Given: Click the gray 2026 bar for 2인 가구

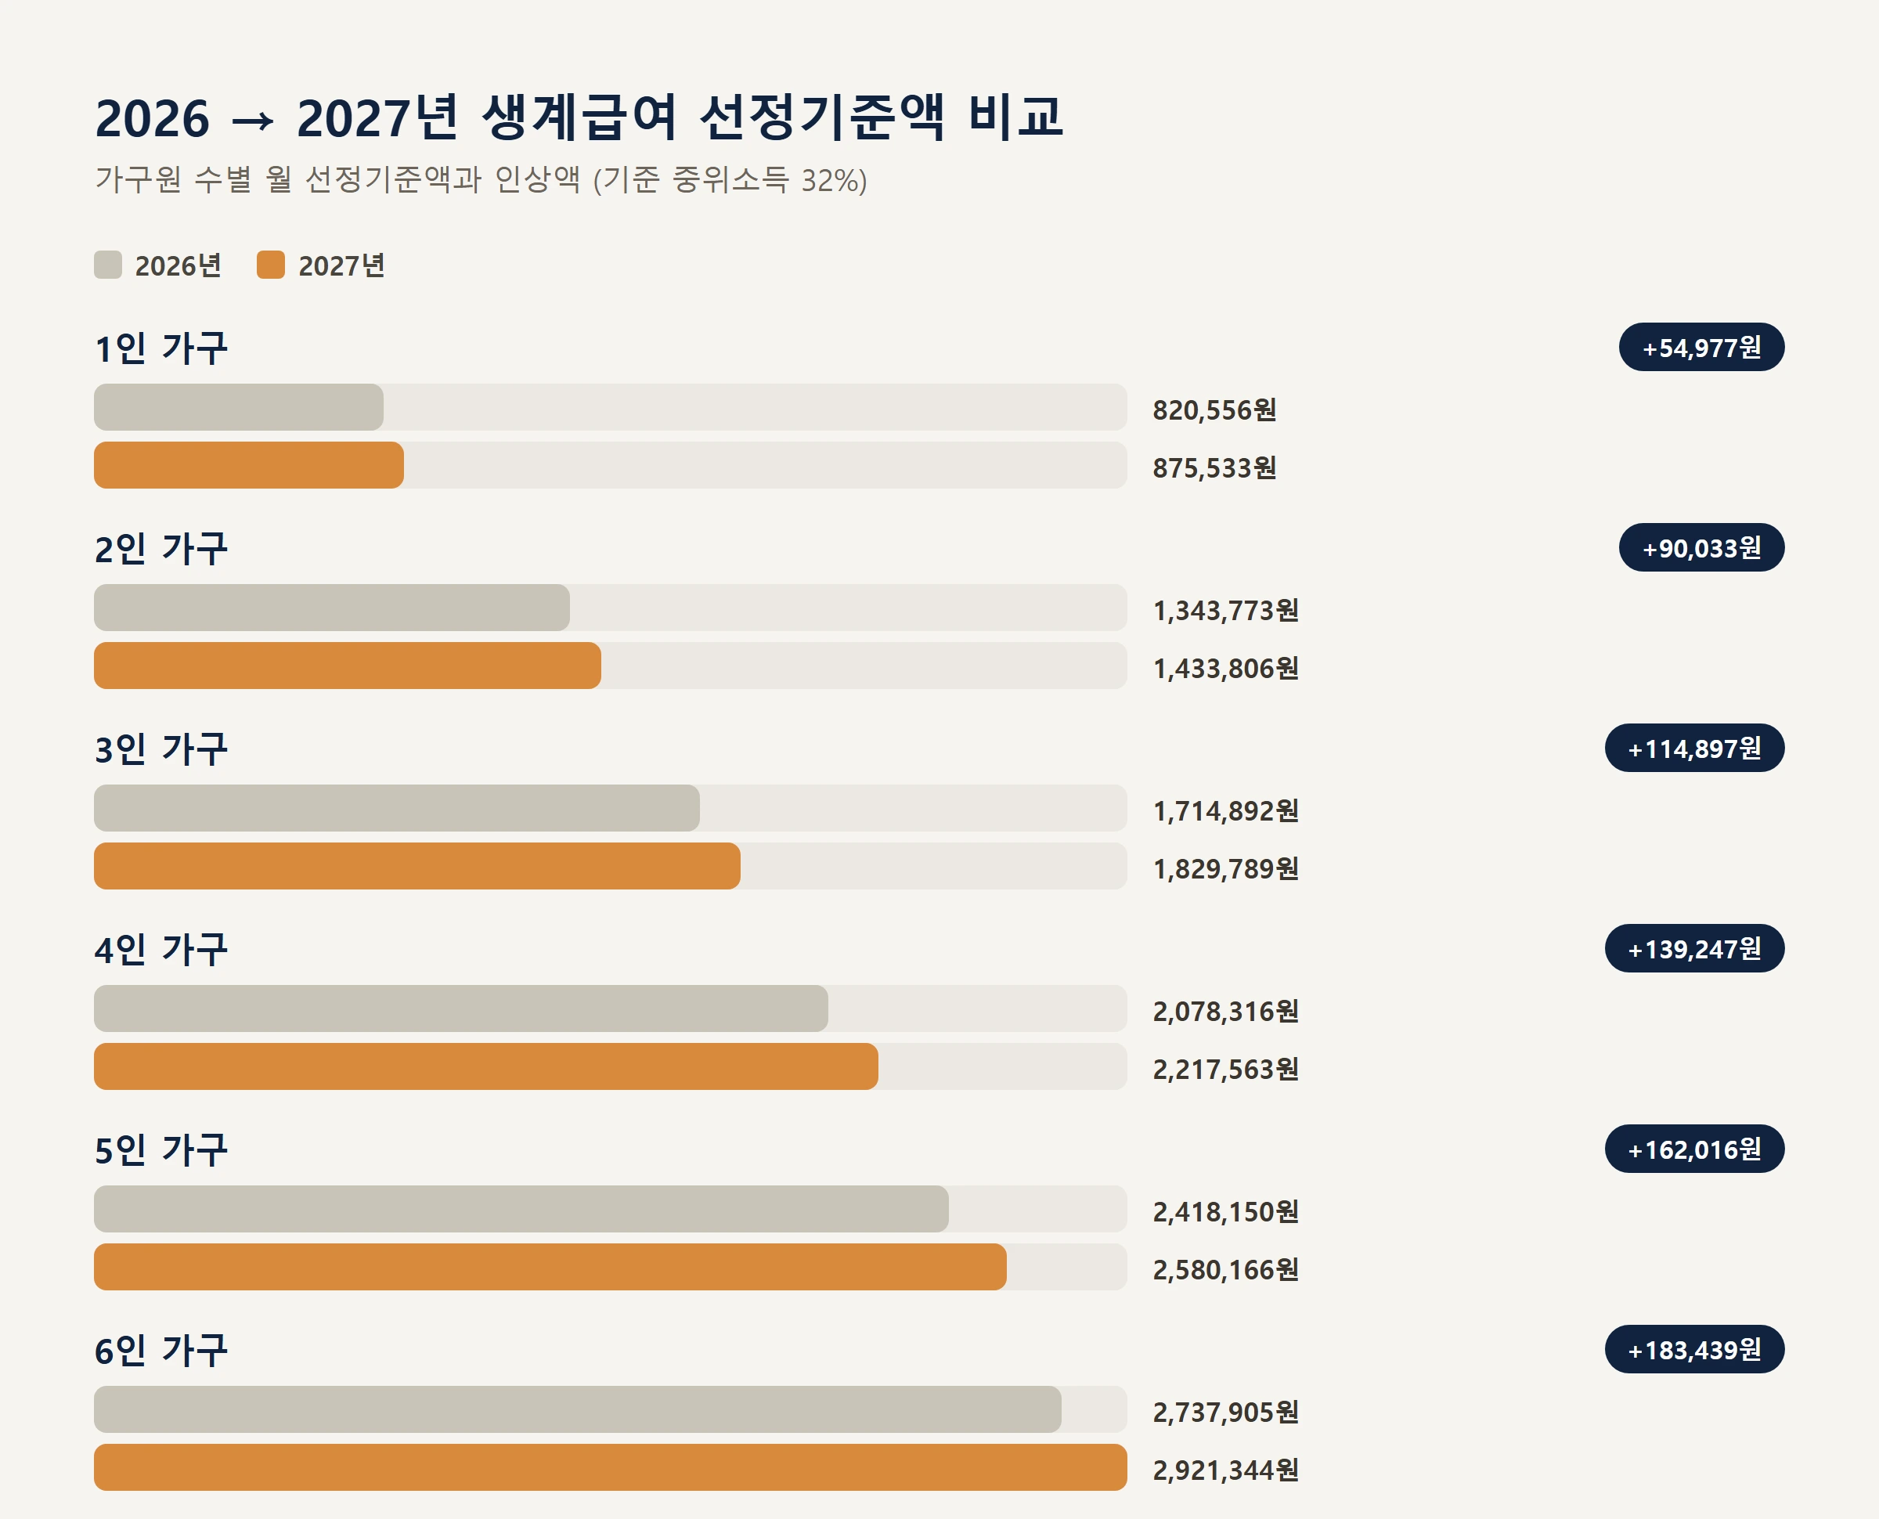Looking at the screenshot, I should (331, 608).
